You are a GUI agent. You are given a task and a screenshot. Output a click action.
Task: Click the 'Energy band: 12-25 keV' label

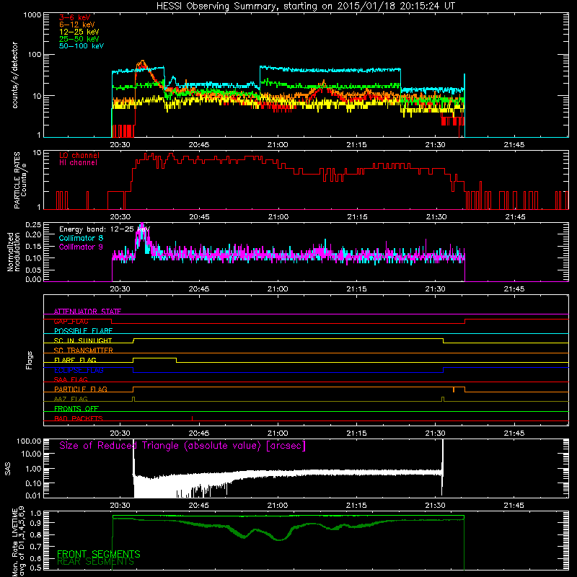[104, 229]
